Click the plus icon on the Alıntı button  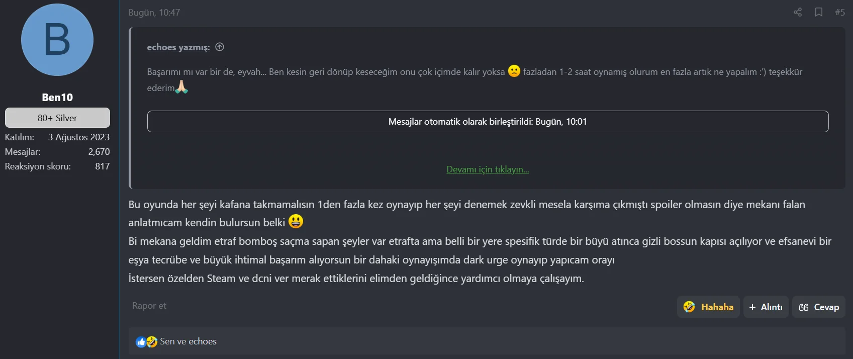coord(752,307)
